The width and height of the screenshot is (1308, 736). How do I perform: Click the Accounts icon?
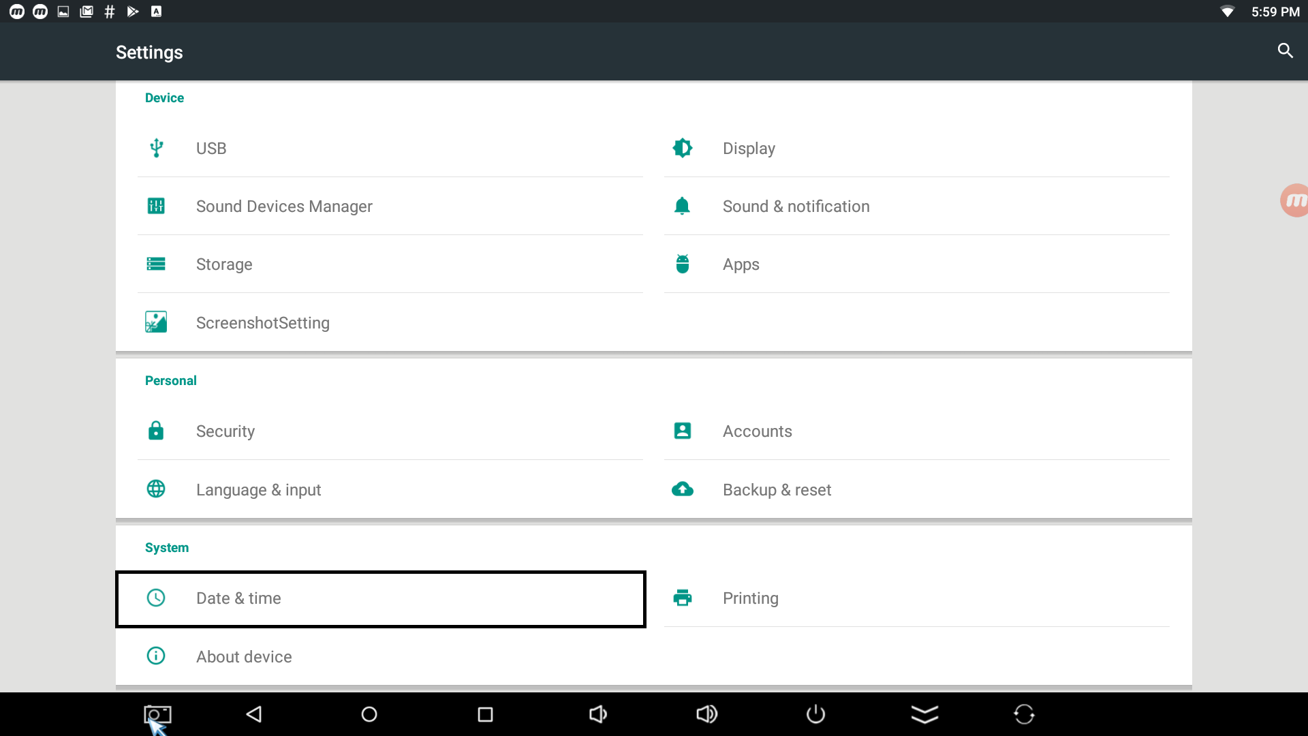(x=683, y=431)
